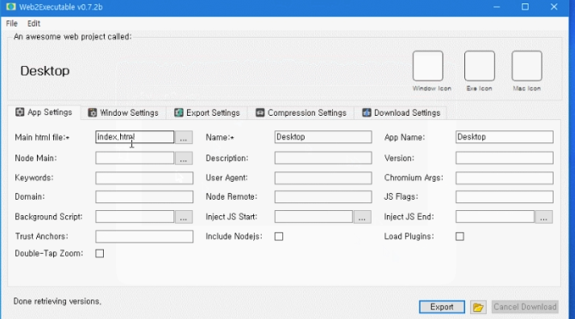Open the Export Settings tab
Viewport: 575px width, 319px height.
(x=207, y=113)
